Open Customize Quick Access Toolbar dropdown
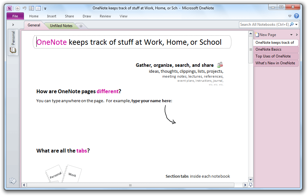The image size is (308, 196). coord(45,8)
